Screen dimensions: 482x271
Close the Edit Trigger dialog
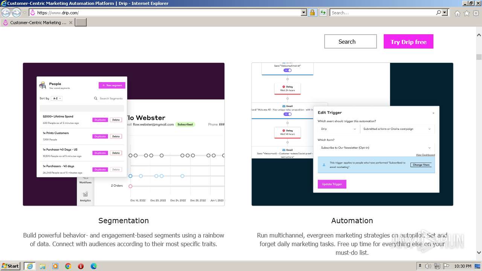coord(433,113)
